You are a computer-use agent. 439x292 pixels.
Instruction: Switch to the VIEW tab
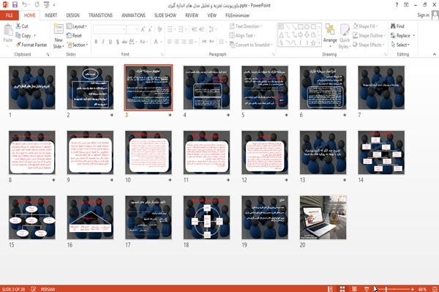(x=212, y=15)
